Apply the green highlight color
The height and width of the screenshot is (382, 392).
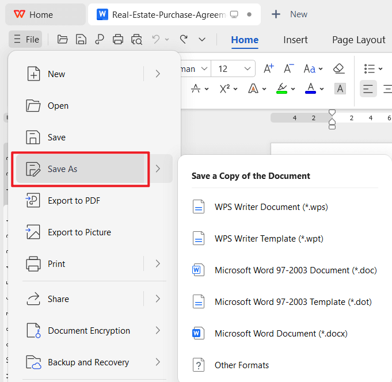(x=281, y=89)
